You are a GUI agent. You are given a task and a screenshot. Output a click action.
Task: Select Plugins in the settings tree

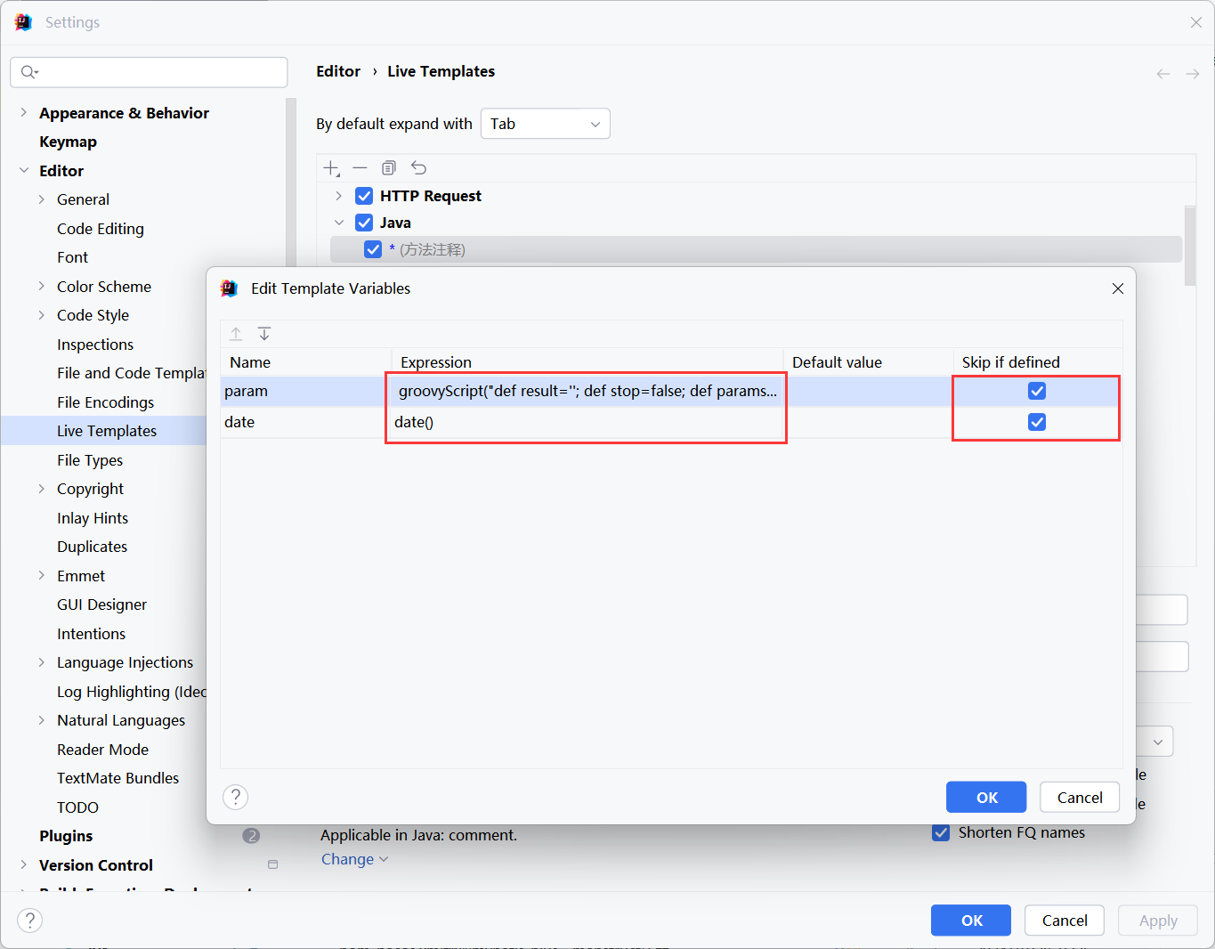(x=66, y=836)
